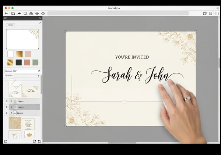Click the YOU'RE INVITED text on canvas

pyautogui.click(x=132, y=57)
